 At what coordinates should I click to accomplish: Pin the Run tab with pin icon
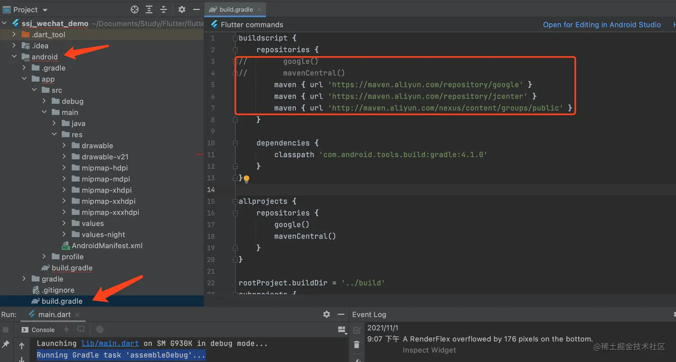click(6, 344)
